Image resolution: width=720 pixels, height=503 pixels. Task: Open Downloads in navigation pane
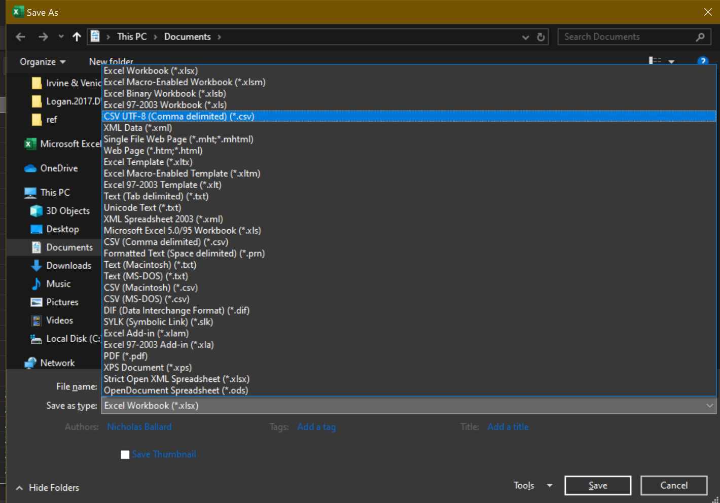(x=61, y=266)
